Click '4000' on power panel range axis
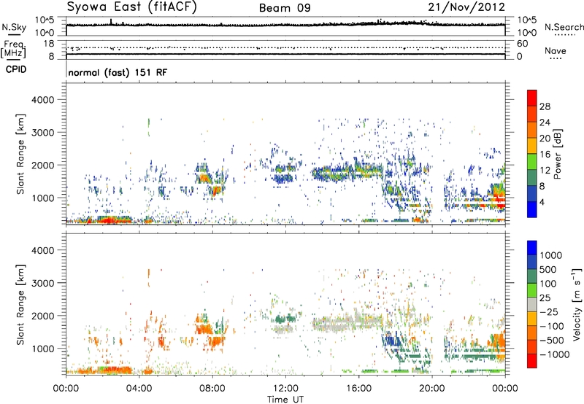 pyautogui.click(x=42, y=100)
